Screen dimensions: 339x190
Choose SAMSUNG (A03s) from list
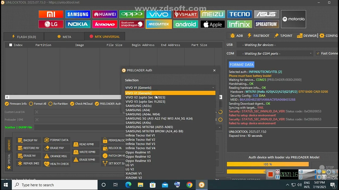point(170,106)
